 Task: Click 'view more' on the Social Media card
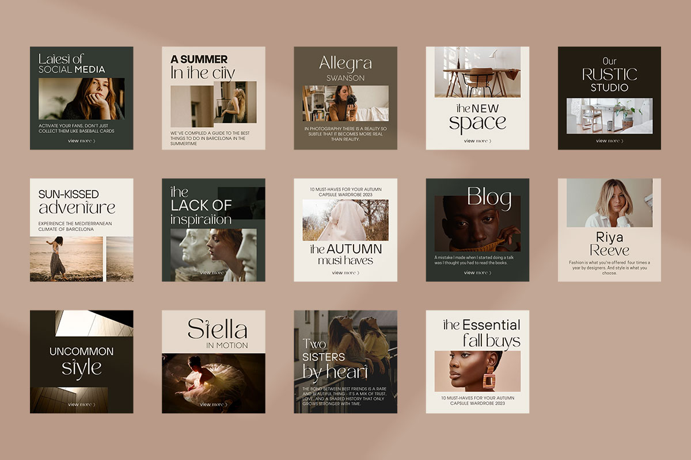[81, 141]
